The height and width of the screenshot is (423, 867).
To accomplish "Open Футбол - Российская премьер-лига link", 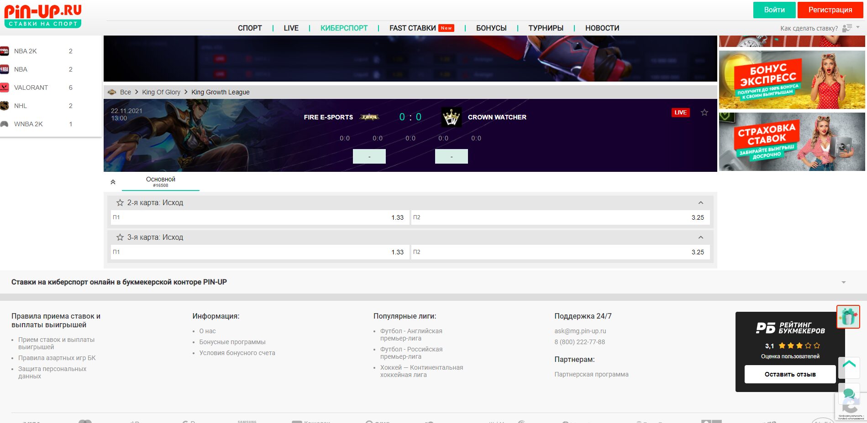I will click(x=411, y=353).
